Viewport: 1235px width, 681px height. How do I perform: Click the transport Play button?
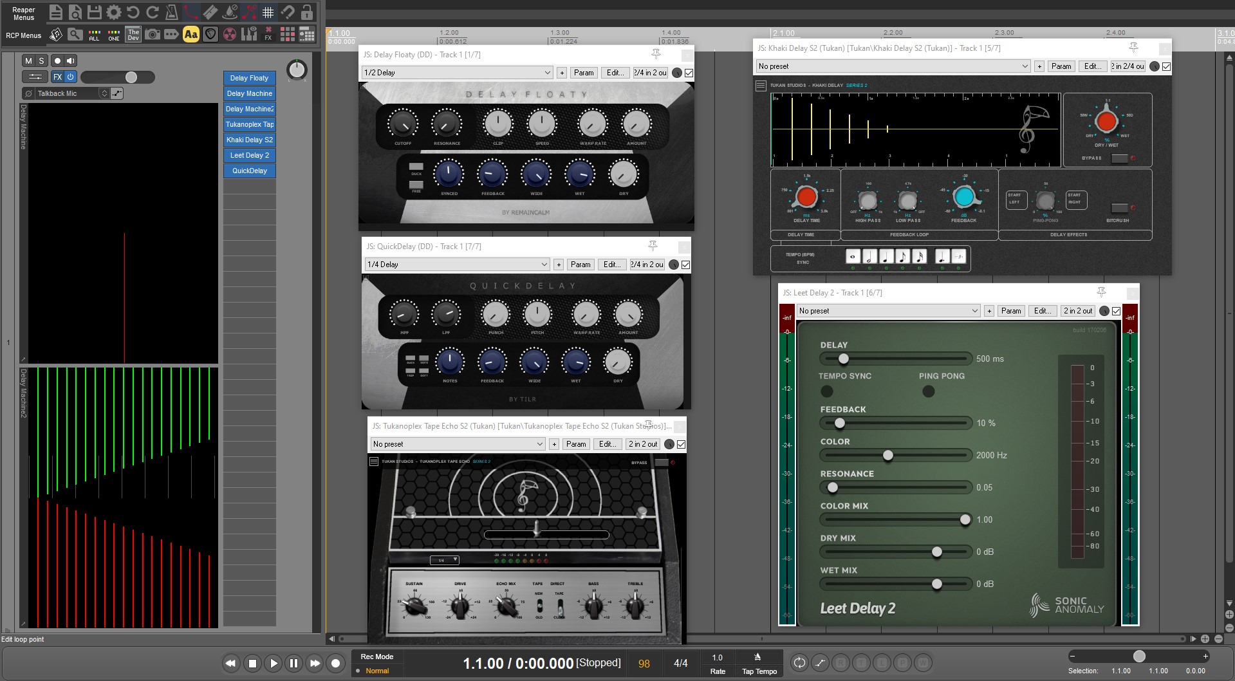(x=274, y=663)
